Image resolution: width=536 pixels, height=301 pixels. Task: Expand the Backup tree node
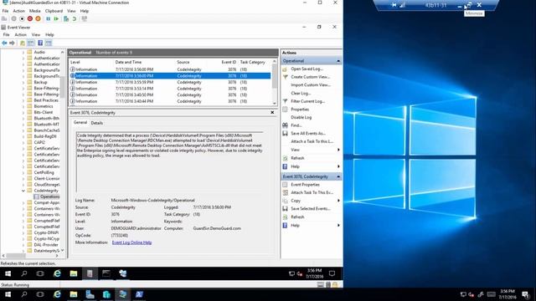point(23,82)
